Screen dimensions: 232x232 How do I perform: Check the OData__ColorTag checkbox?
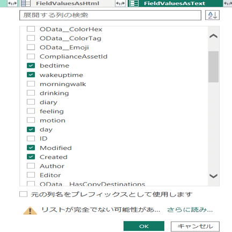[31, 38]
